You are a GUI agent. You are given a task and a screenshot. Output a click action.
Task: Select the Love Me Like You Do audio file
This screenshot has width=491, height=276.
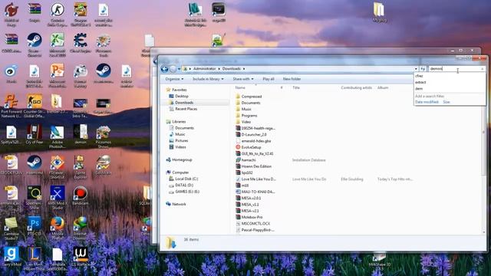(x=259, y=179)
